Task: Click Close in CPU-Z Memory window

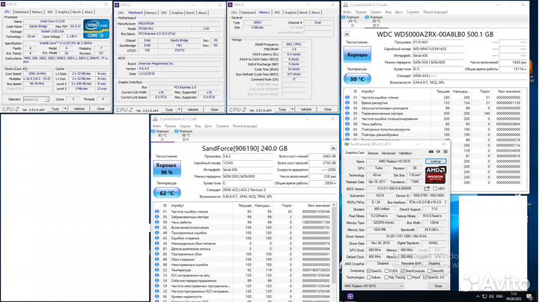Action: [328, 109]
